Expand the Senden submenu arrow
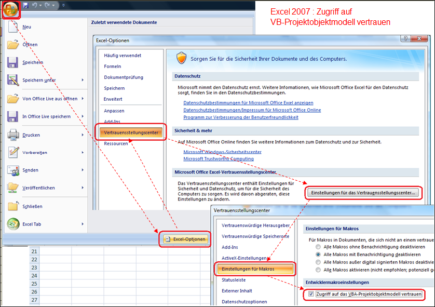435x307 pixels. (x=83, y=170)
